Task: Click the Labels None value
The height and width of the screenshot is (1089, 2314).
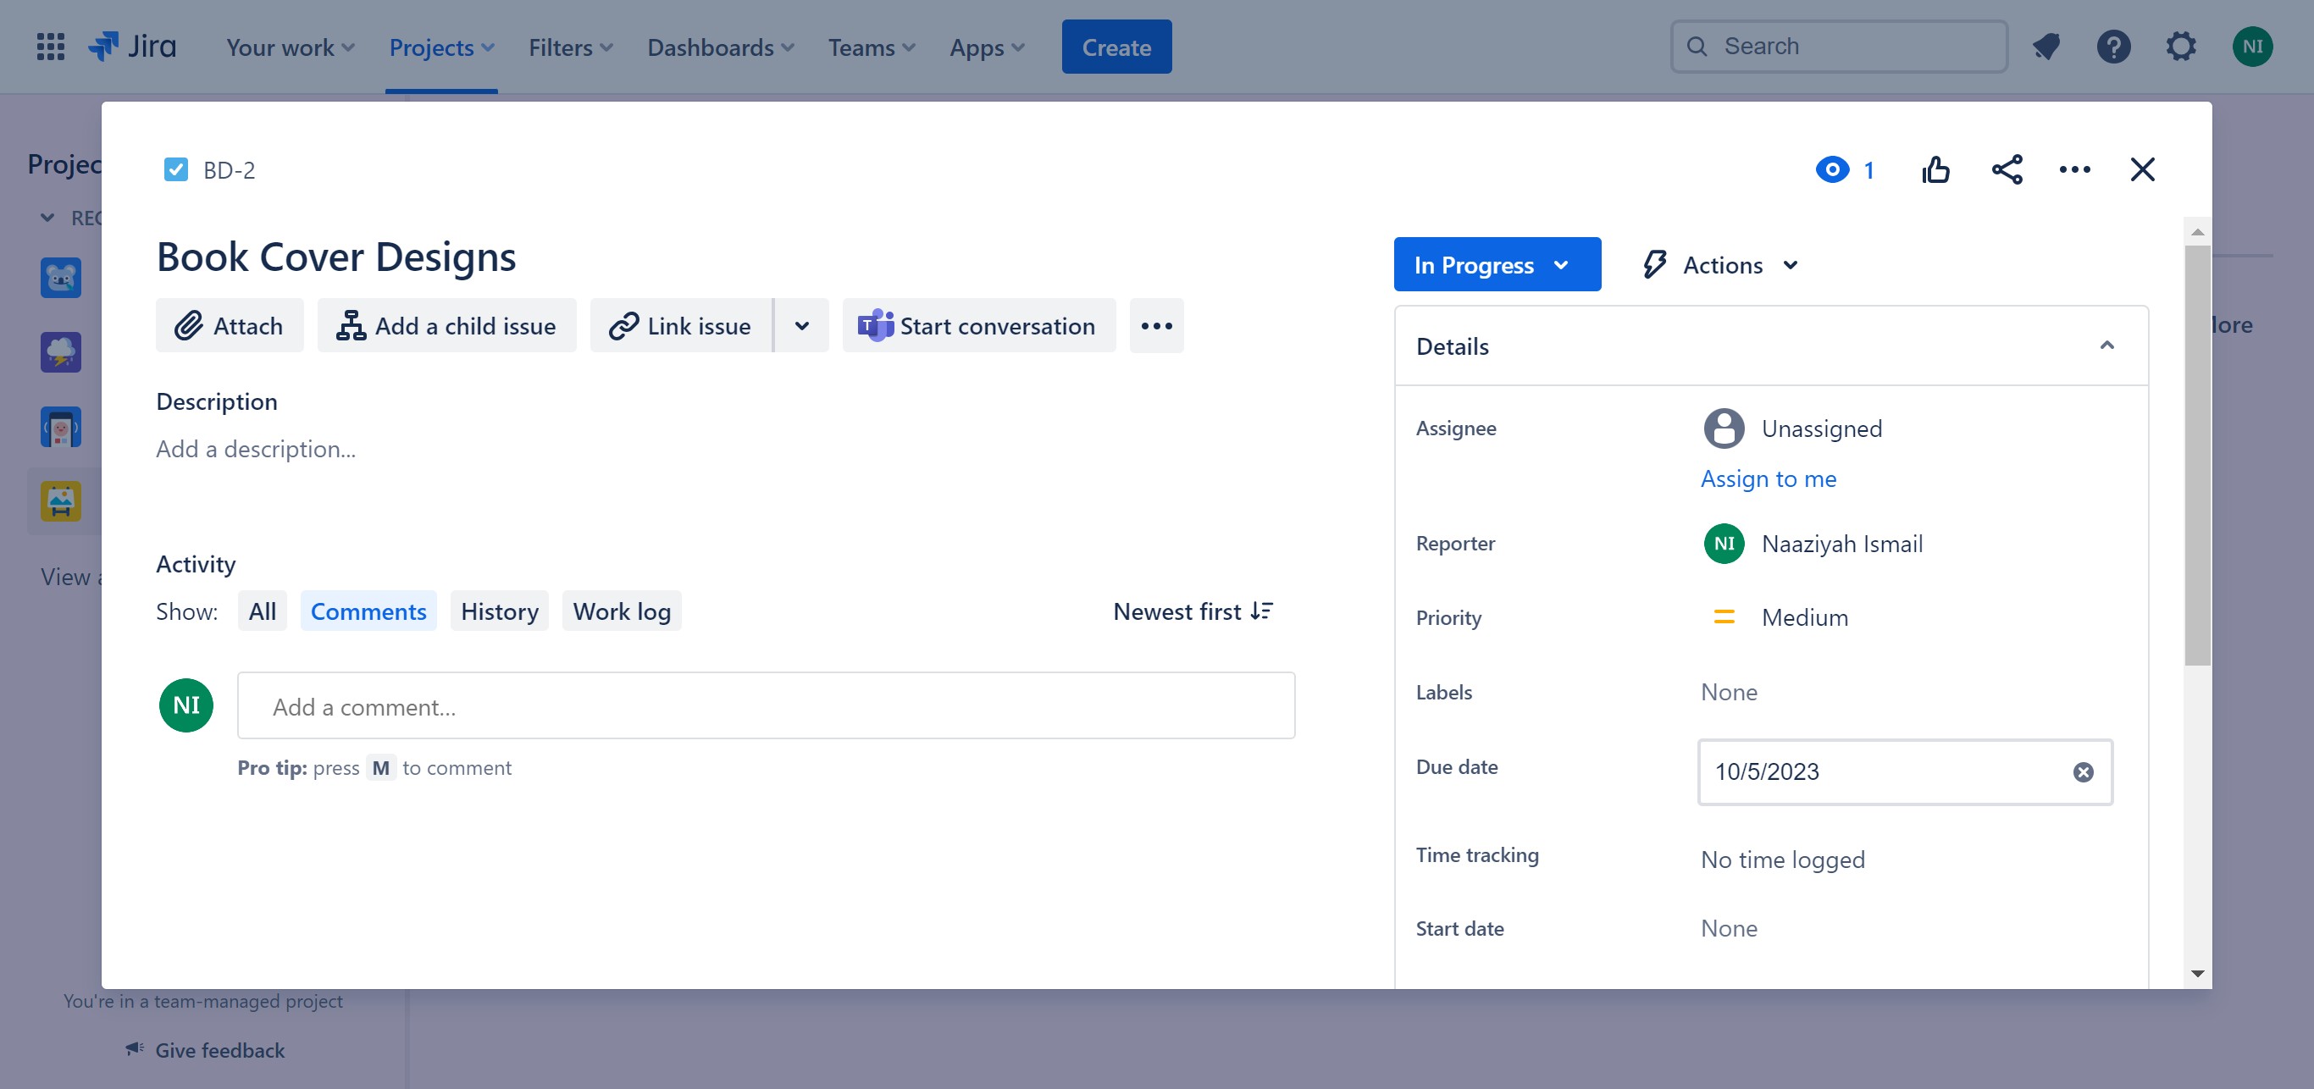Action: [x=1729, y=692]
